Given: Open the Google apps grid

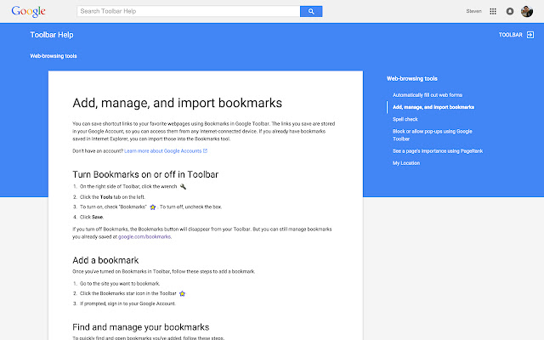Looking at the screenshot, I should click(x=493, y=11).
